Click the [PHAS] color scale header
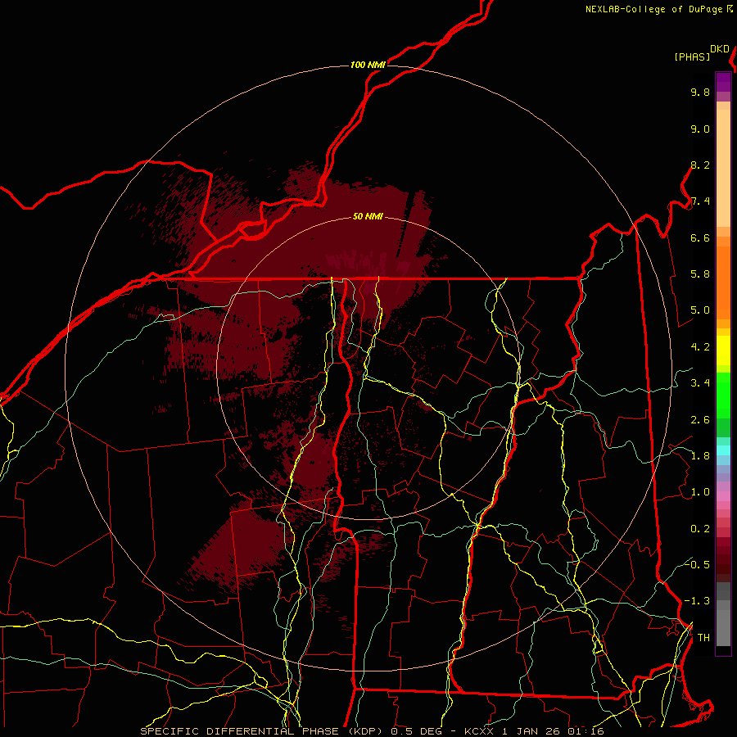This screenshot has height=737, width=737. (692, 57)
